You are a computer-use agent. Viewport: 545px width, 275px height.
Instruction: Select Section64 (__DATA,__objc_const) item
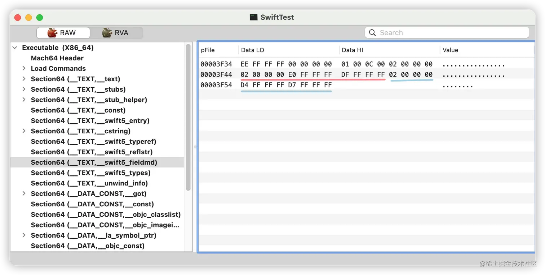click(88, 246)
